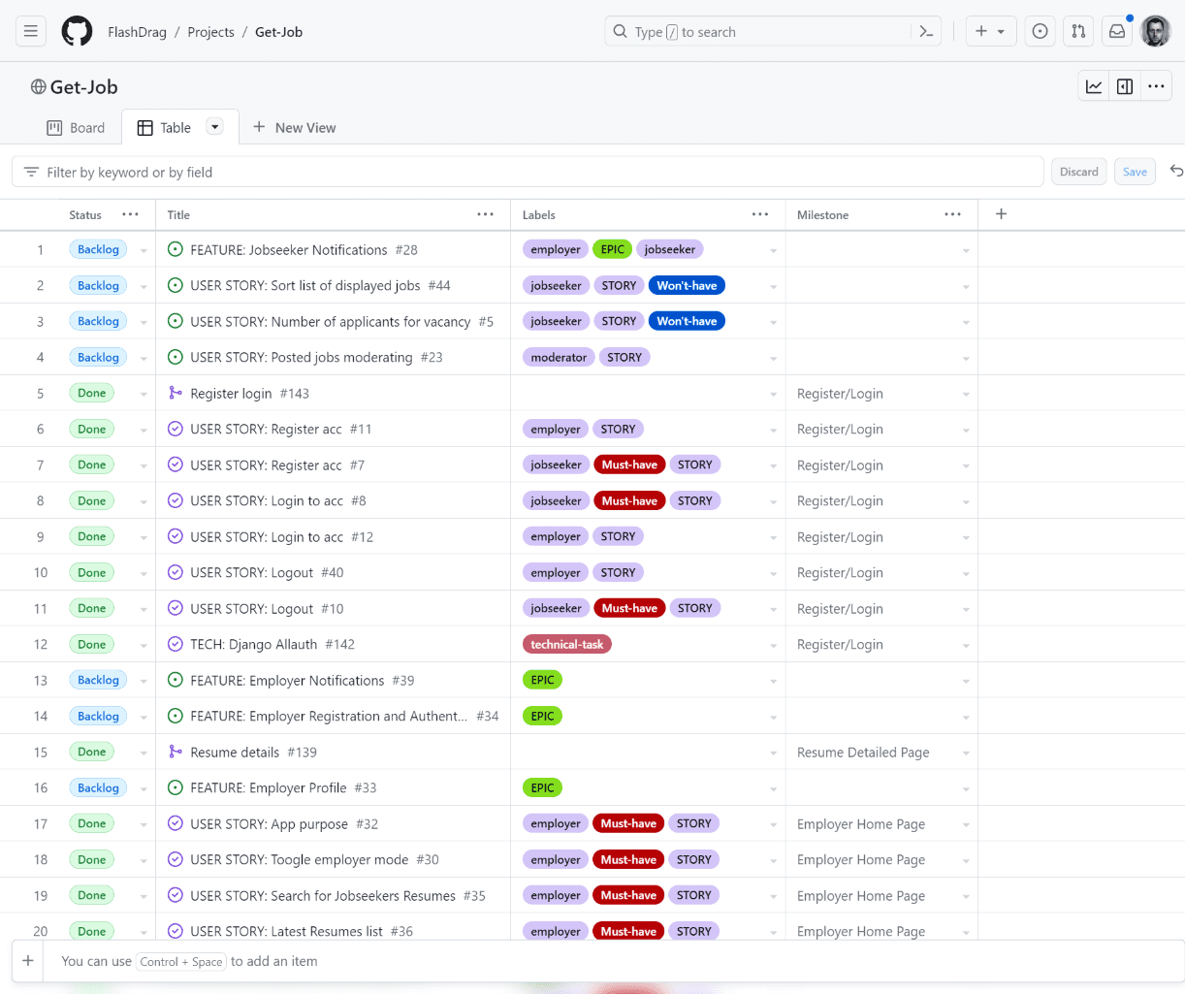Viewport: 1185px width, 994px height.
Task: Click jobseeker label on Number of applicants row
Action: 556,321
